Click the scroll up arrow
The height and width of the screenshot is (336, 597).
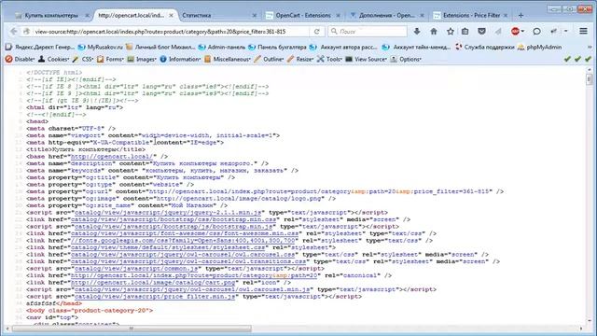point(590,70)
